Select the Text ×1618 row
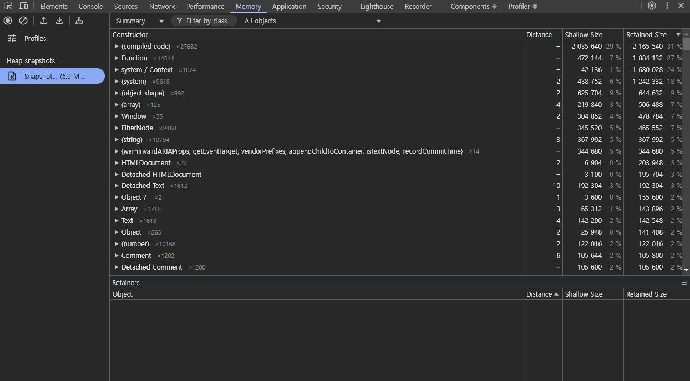 tap(396, 221)
